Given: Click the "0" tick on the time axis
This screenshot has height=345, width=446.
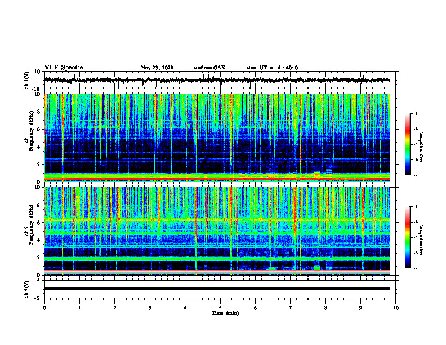Looking at the screenshot, I should 44,308.
